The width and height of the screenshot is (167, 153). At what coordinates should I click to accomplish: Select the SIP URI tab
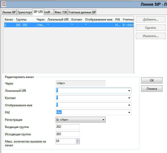pyautogui.click(x=38, y=12)
